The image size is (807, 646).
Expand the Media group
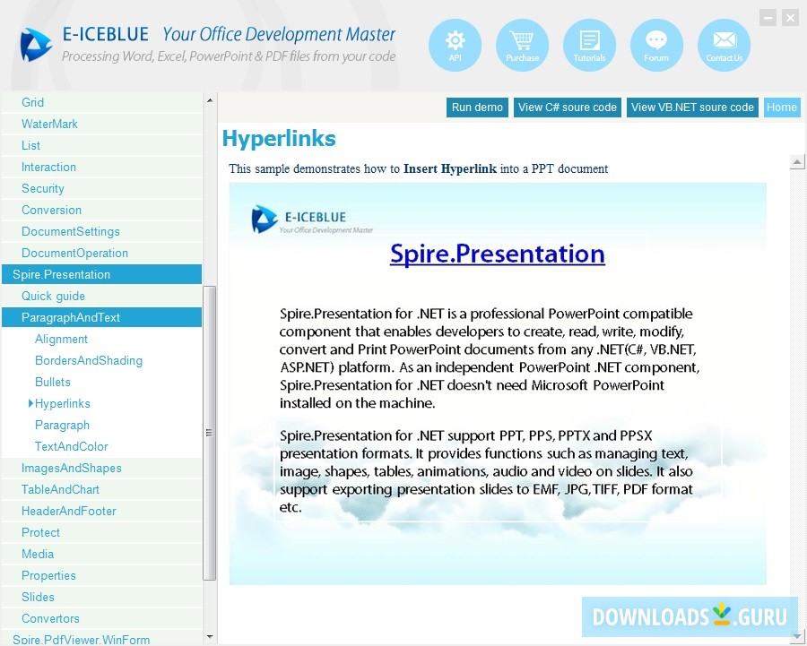tap(102, 555)
